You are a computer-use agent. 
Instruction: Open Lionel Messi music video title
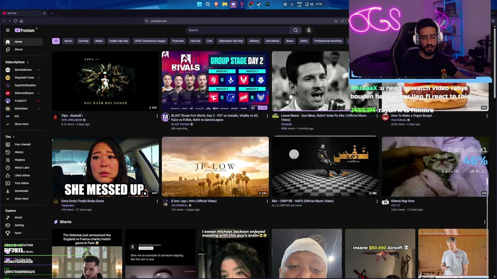pyautogui.click(x=324, y=117)
